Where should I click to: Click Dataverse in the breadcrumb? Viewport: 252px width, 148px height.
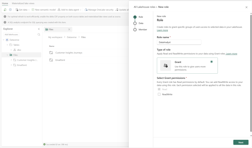[72, 37]
